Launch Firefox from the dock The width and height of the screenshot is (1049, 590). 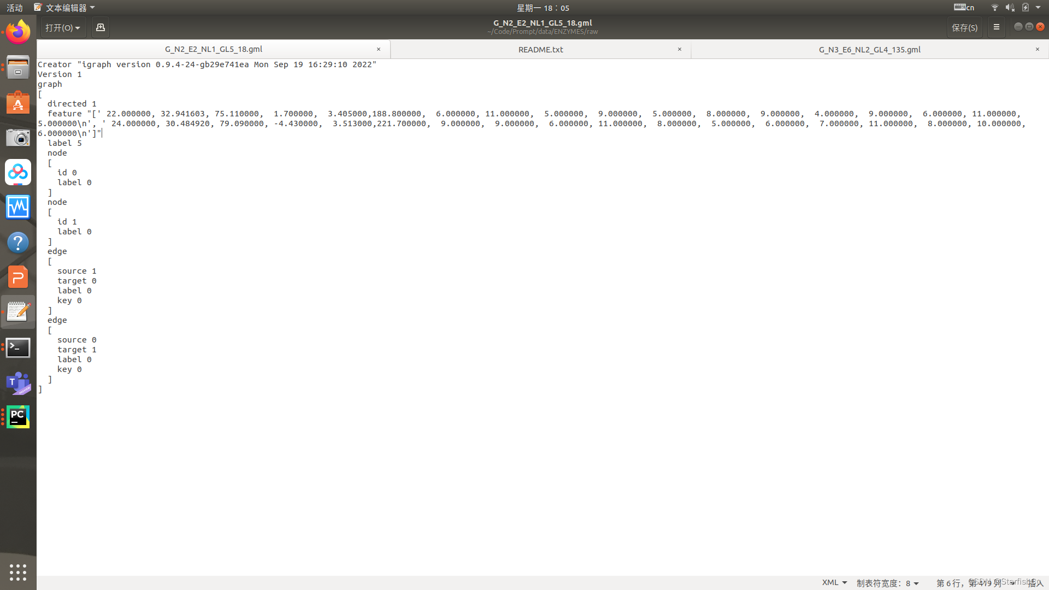[18, 31]
